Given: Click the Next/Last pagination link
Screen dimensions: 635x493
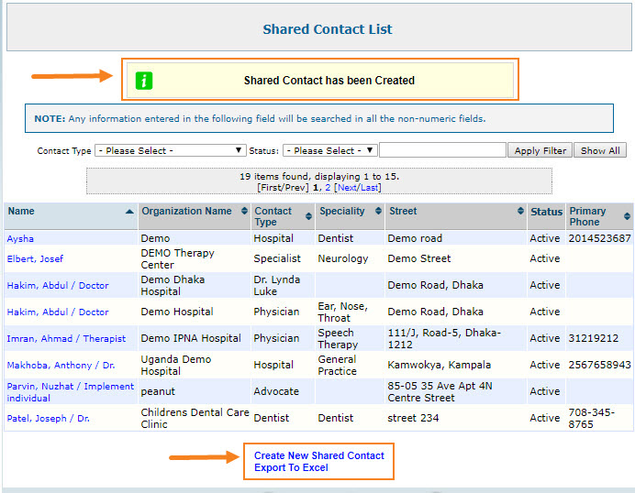Looking at the screenshot, I should 357,187.
